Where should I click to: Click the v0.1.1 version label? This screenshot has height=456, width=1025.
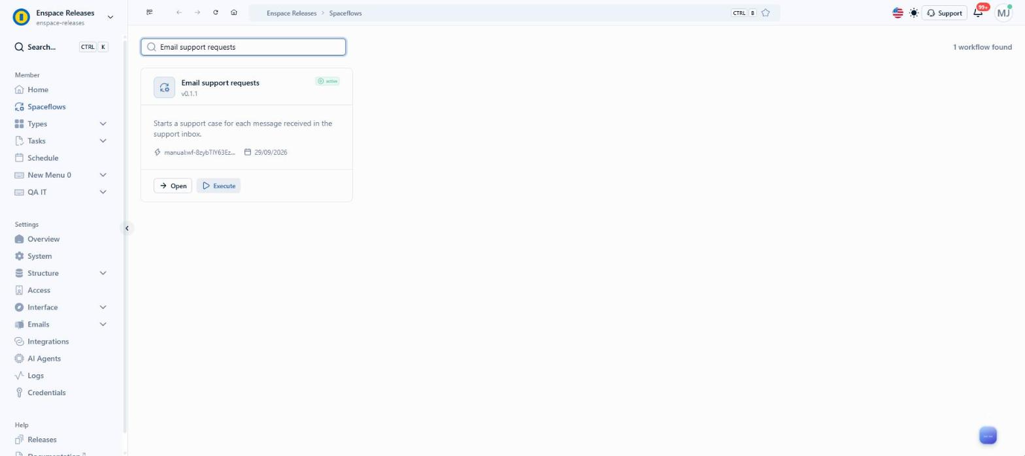coord(190,93)
